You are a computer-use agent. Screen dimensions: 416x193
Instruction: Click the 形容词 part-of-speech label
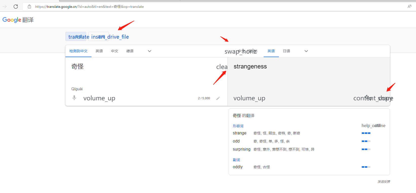pos(238,126)
